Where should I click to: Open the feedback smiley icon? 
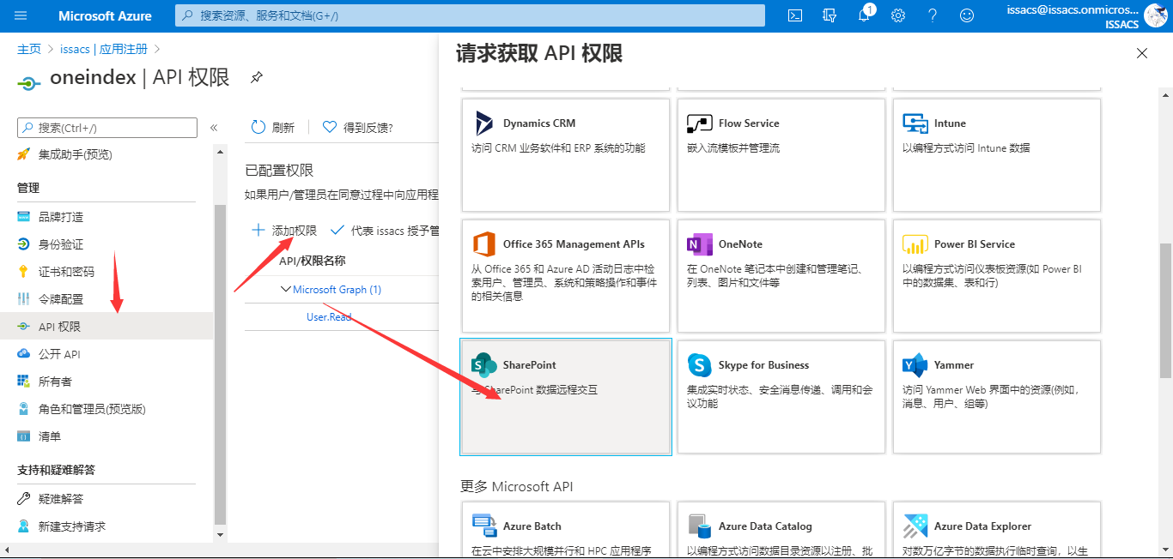tap(967, 15)
